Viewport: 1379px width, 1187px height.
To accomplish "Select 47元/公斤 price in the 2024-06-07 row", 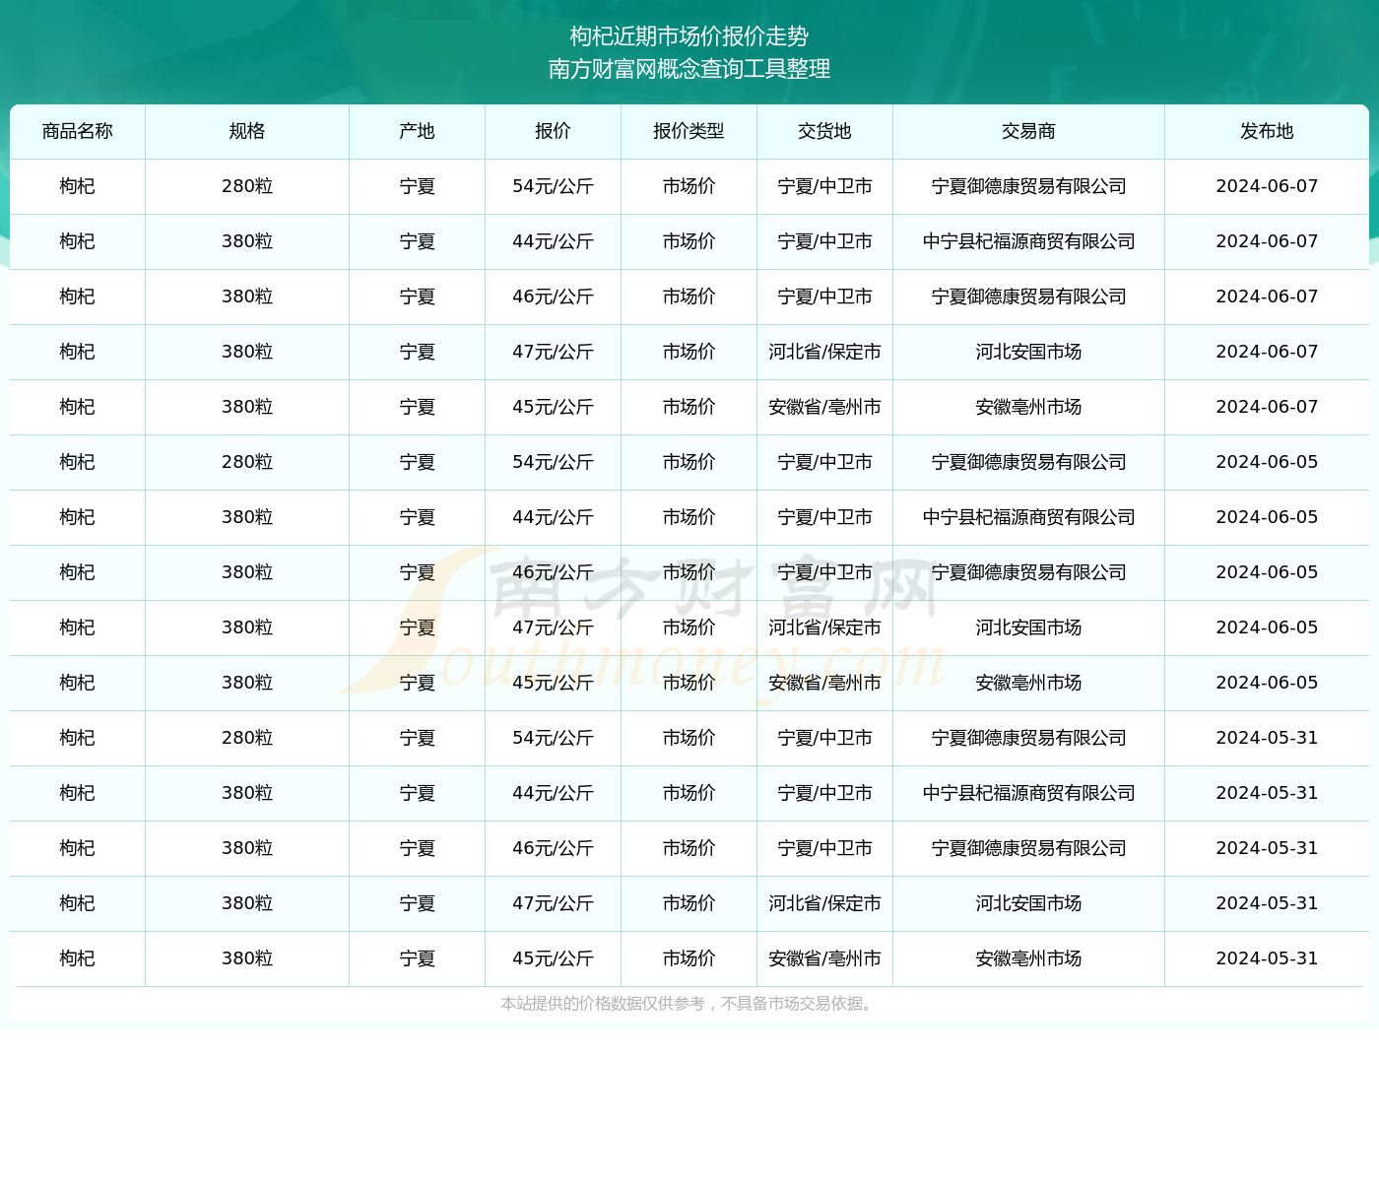I will click(553, 352).
